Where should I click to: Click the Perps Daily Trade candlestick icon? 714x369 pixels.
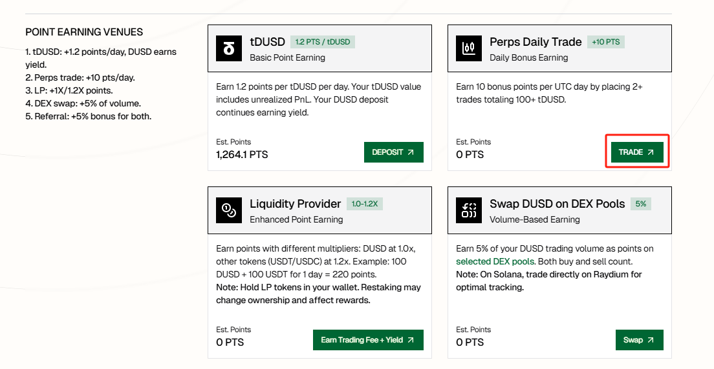[469, 48]
